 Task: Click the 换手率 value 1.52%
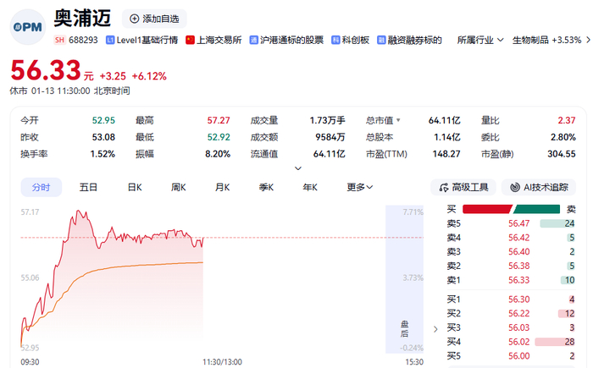[x=103, y=154]
